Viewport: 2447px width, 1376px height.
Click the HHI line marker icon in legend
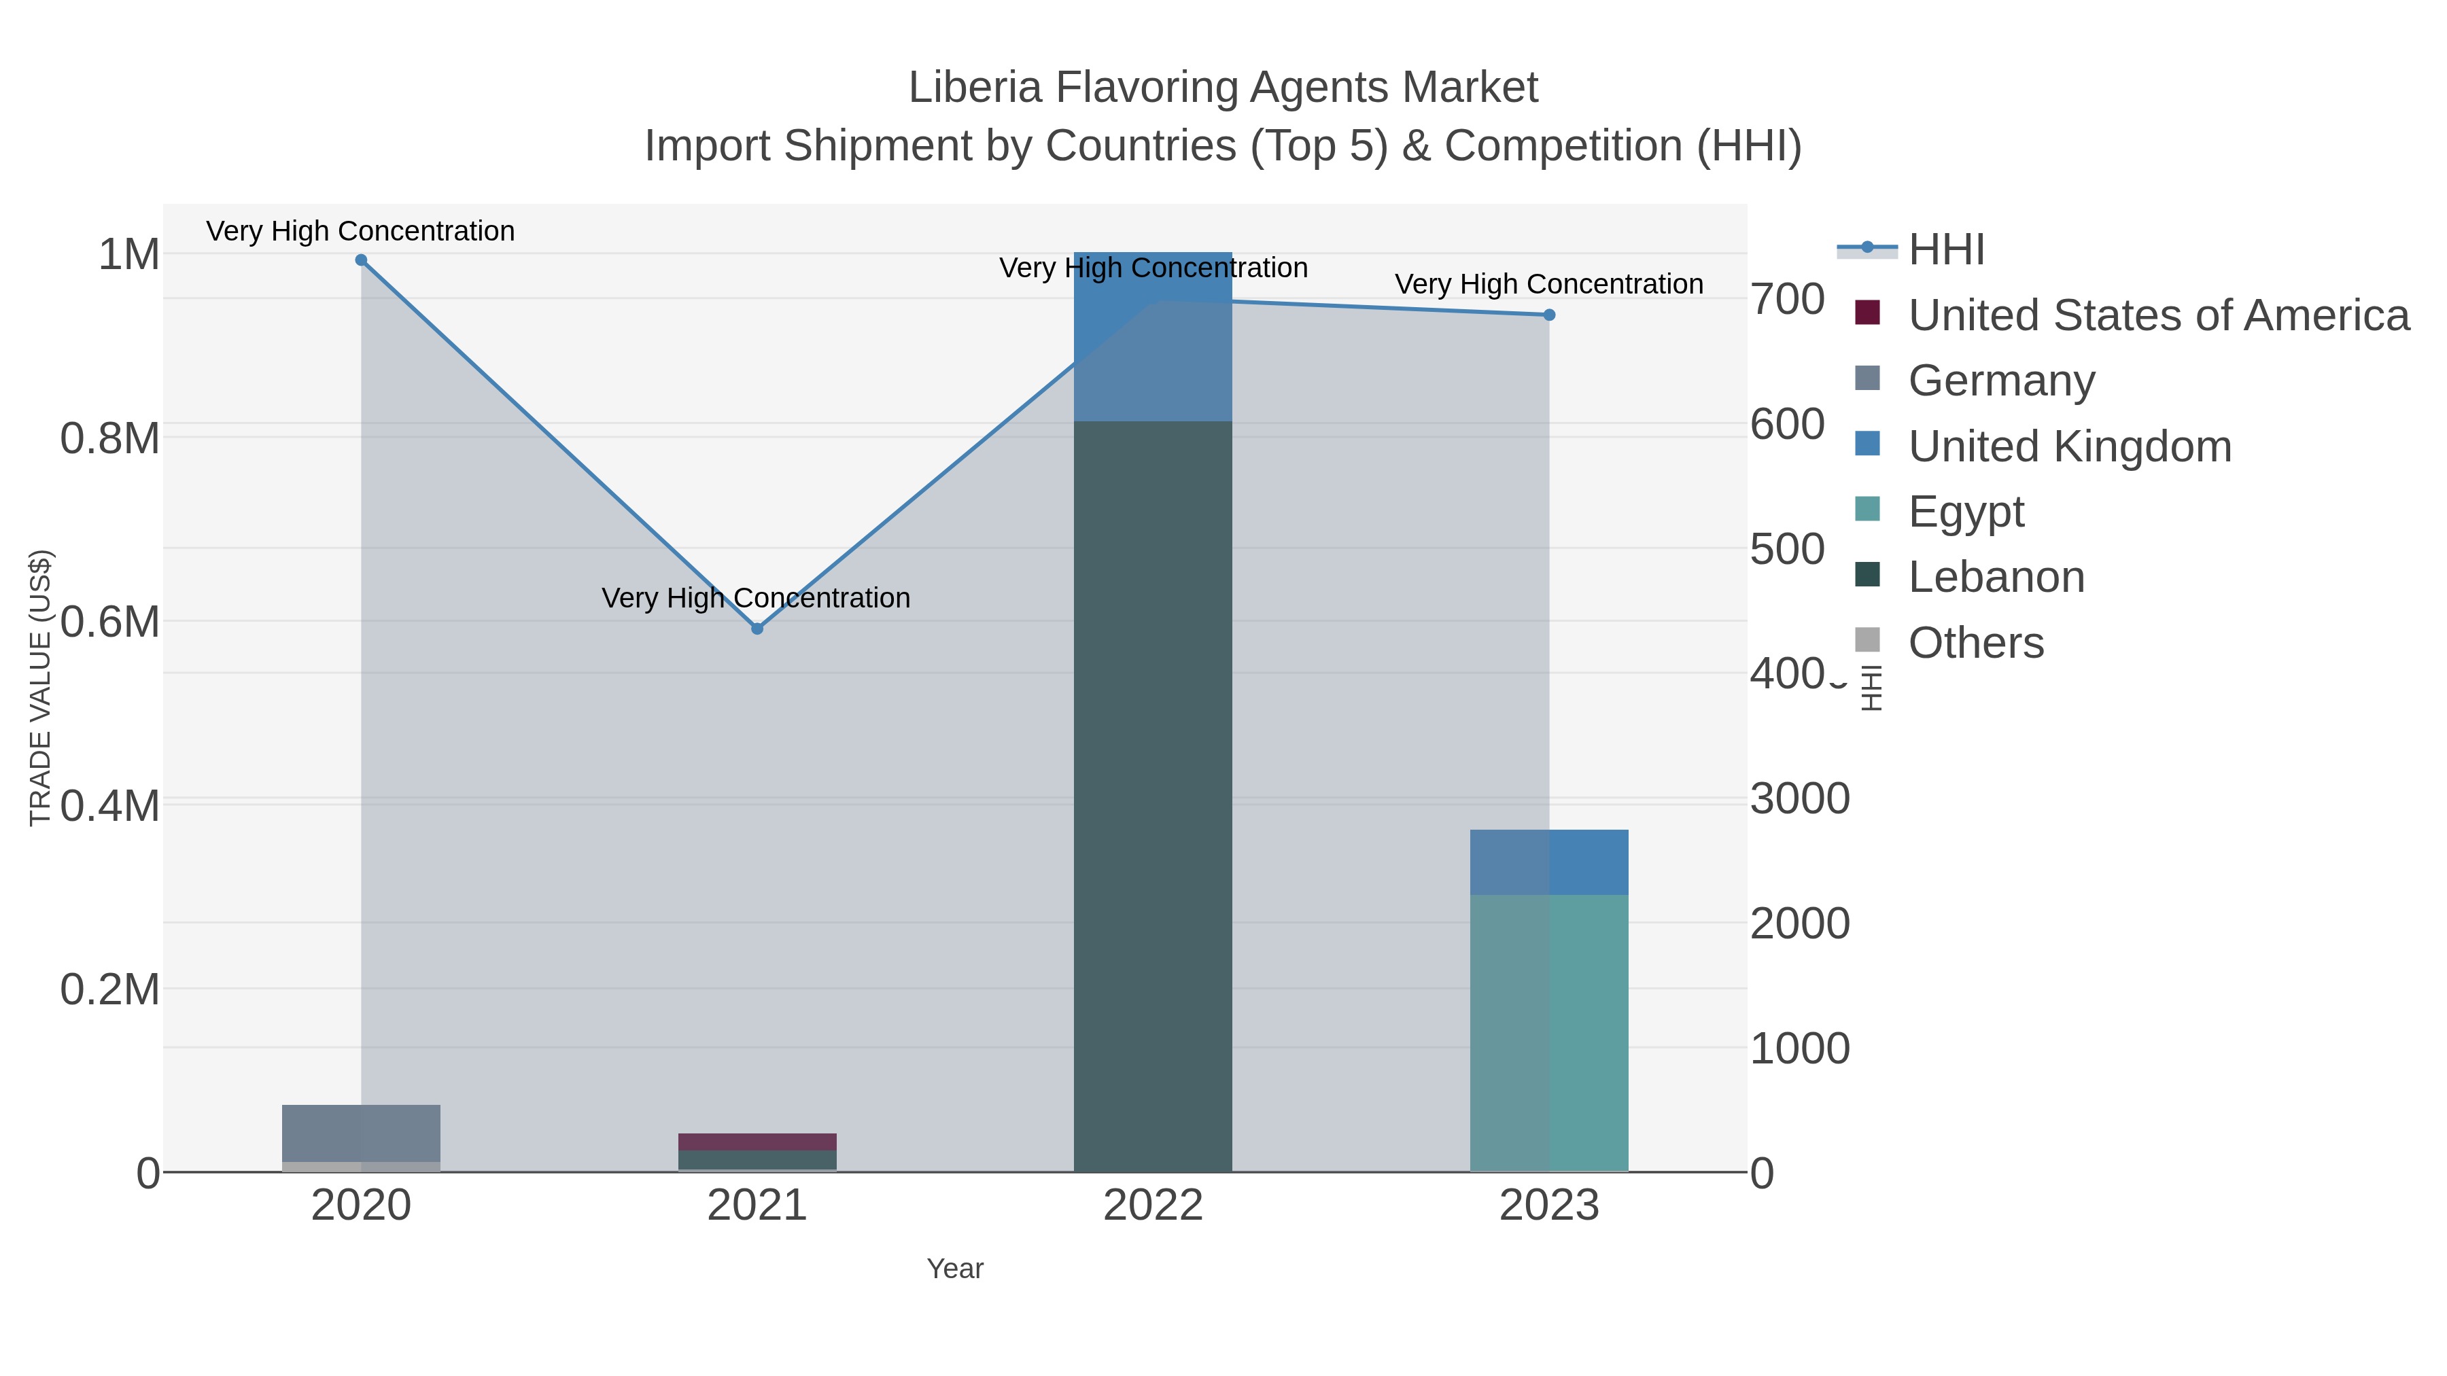[1867, 249]
